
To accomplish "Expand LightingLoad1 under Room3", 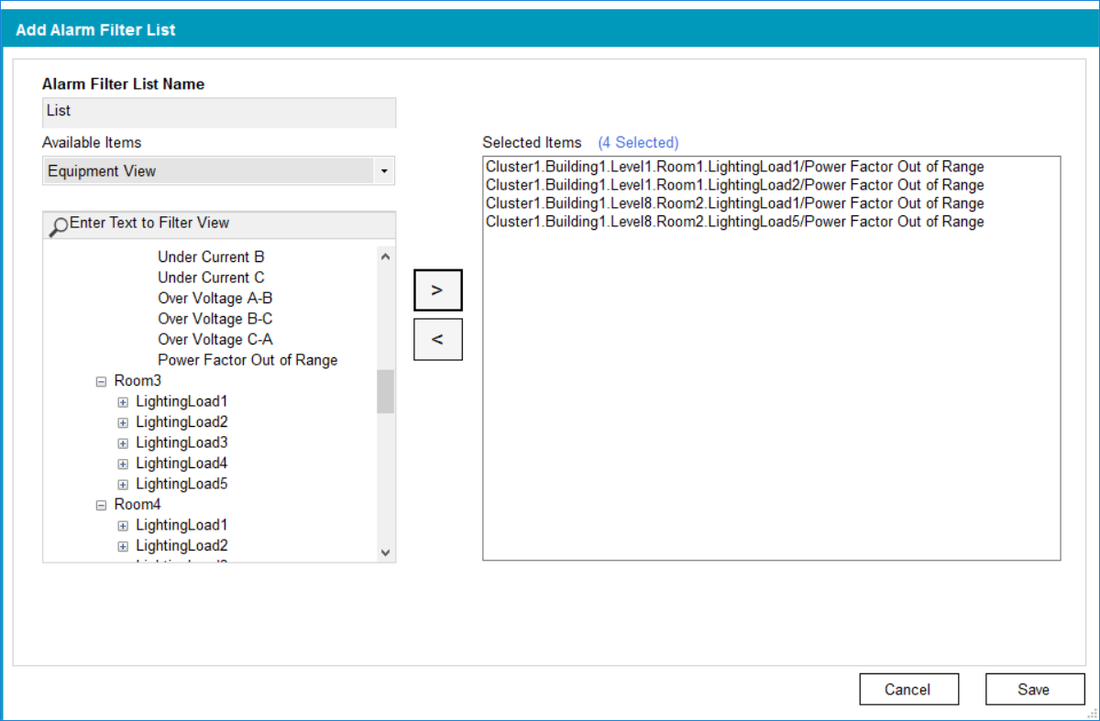I will coord(123,401).
